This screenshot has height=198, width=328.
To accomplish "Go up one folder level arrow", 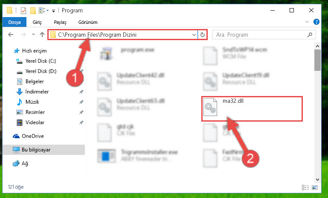I will [x=42, y=35].
